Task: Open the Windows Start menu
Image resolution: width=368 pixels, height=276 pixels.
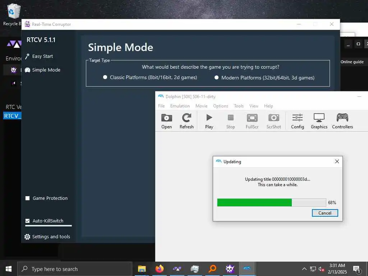Action: (9, 269)
